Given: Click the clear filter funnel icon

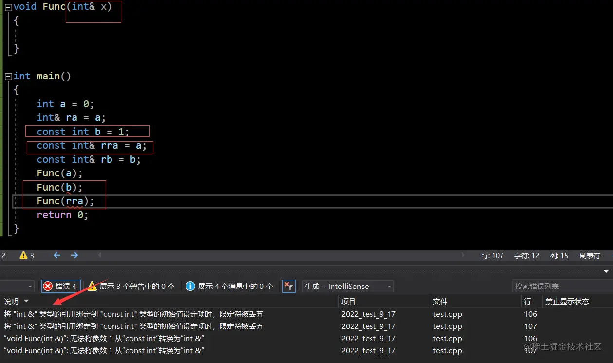Looking at the screenshot, I should [x=289, y=287].
